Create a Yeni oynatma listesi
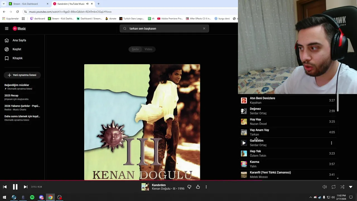 tap(22, 75)
